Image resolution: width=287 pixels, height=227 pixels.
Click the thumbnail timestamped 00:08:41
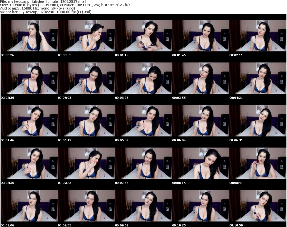tap(258, 163)
